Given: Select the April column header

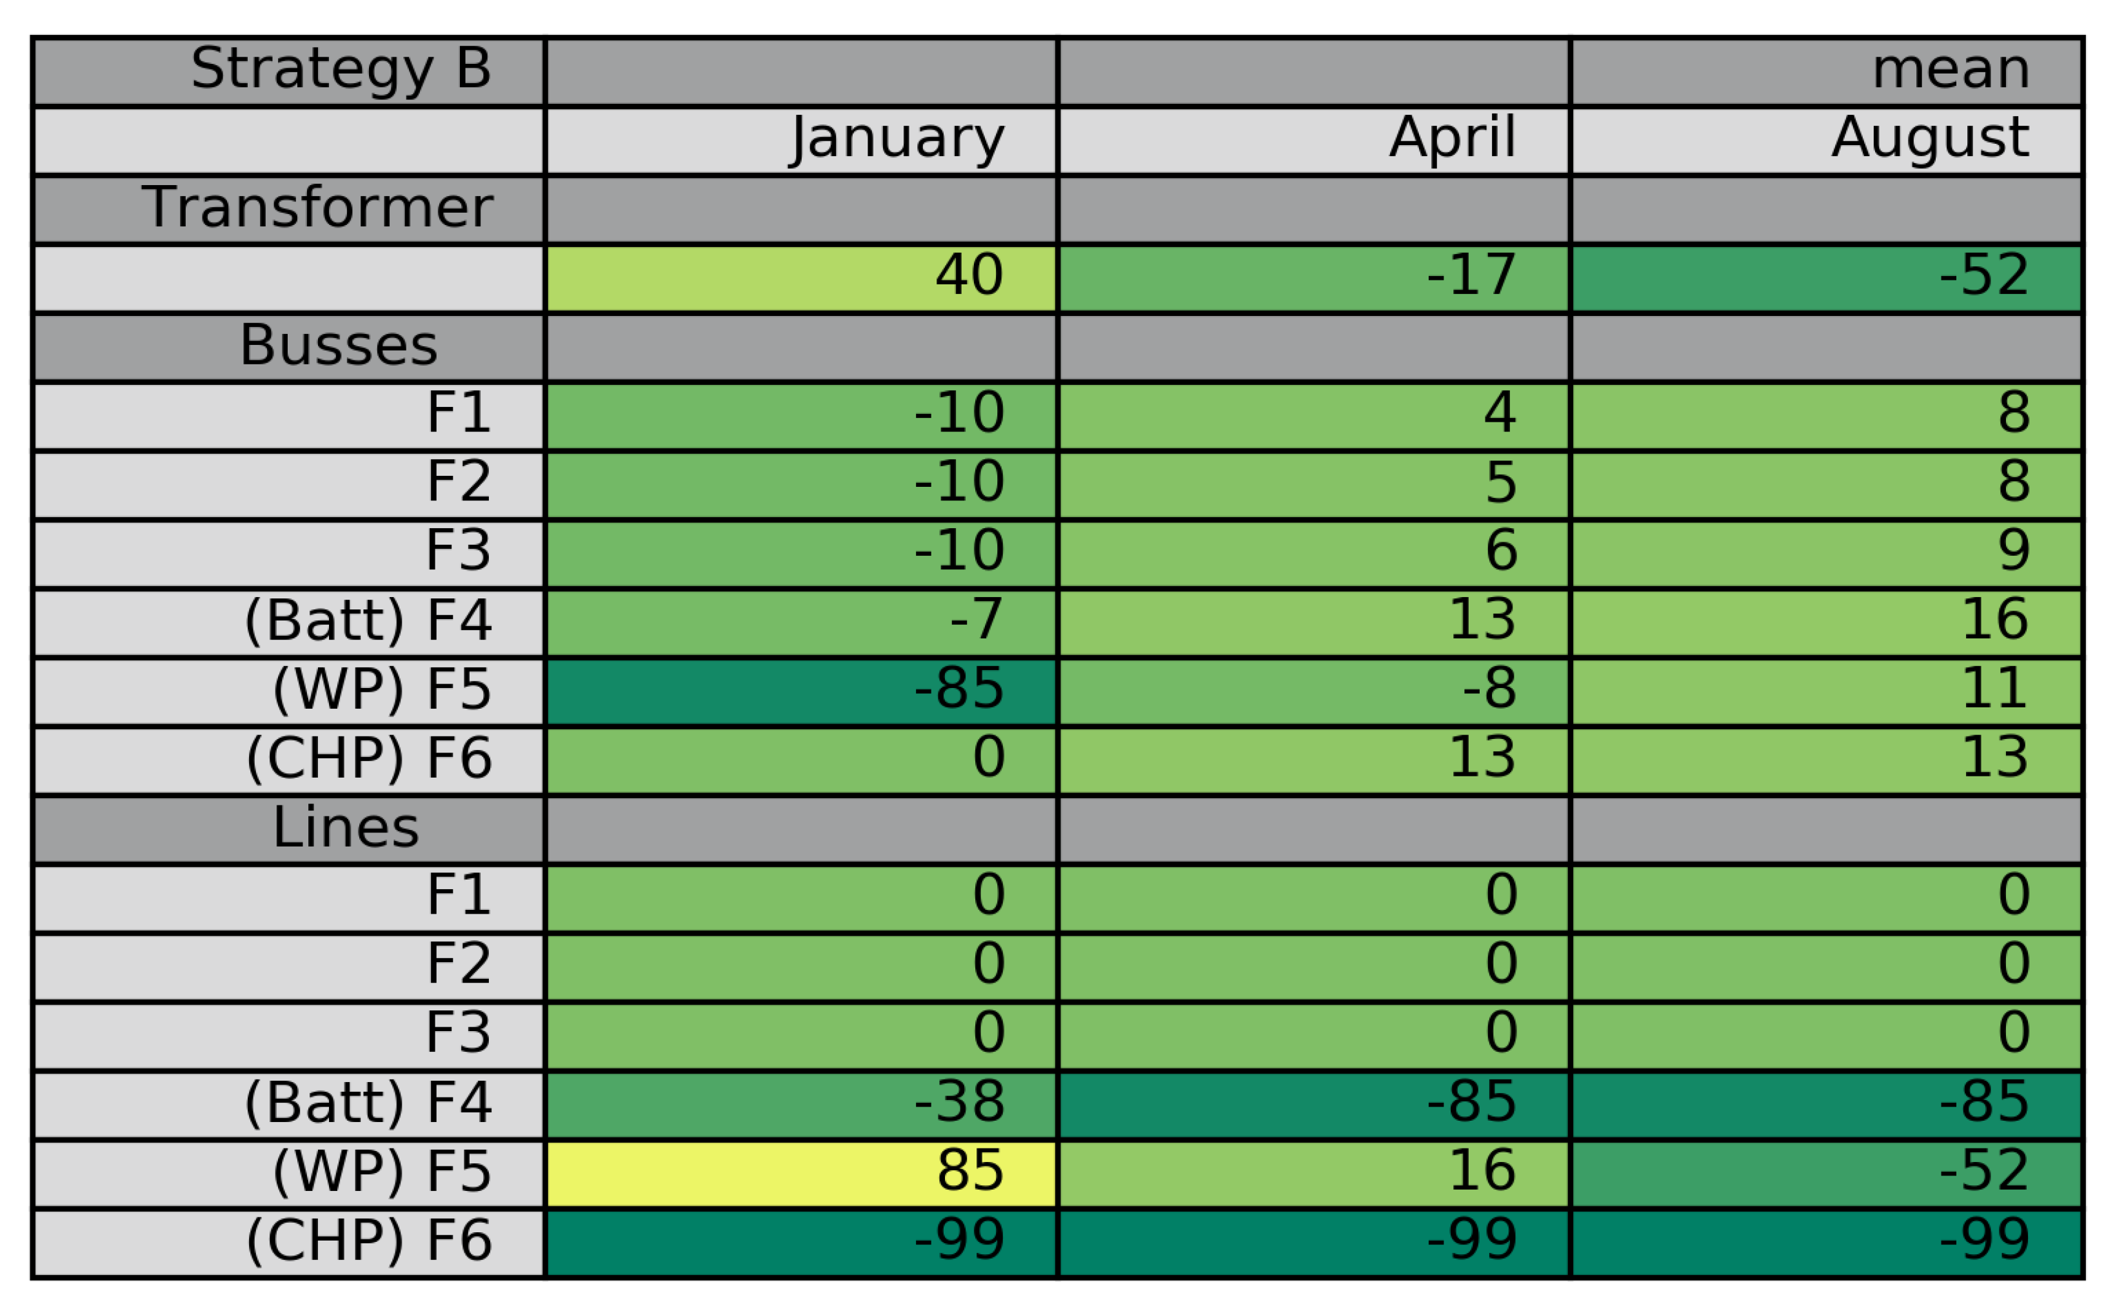Looking at the screenshot, I should (x=1313, y=141).
